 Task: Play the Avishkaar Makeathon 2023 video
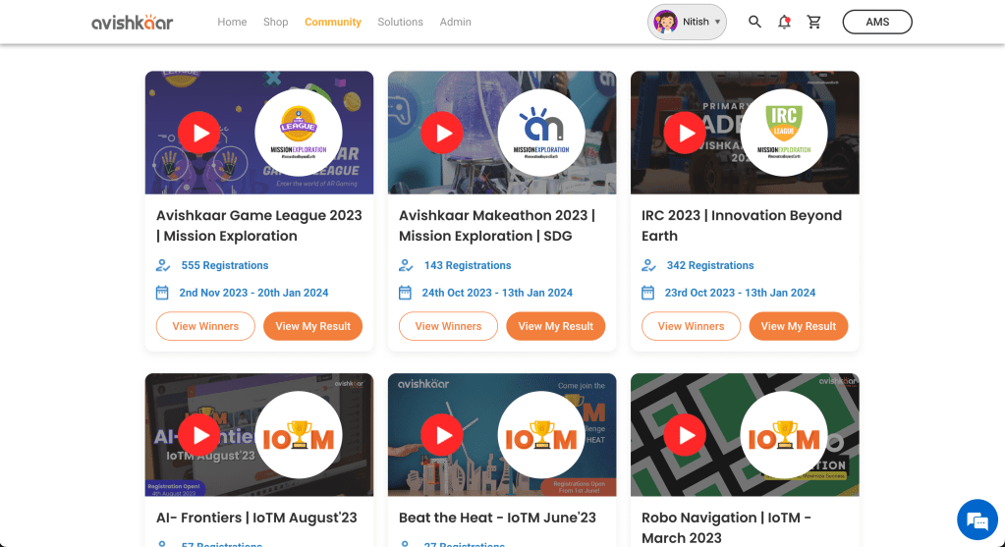coord(442,133)
